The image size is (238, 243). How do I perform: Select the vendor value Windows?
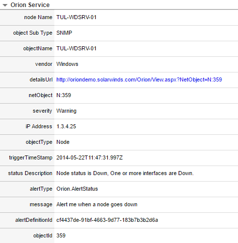tap(67, 64)
